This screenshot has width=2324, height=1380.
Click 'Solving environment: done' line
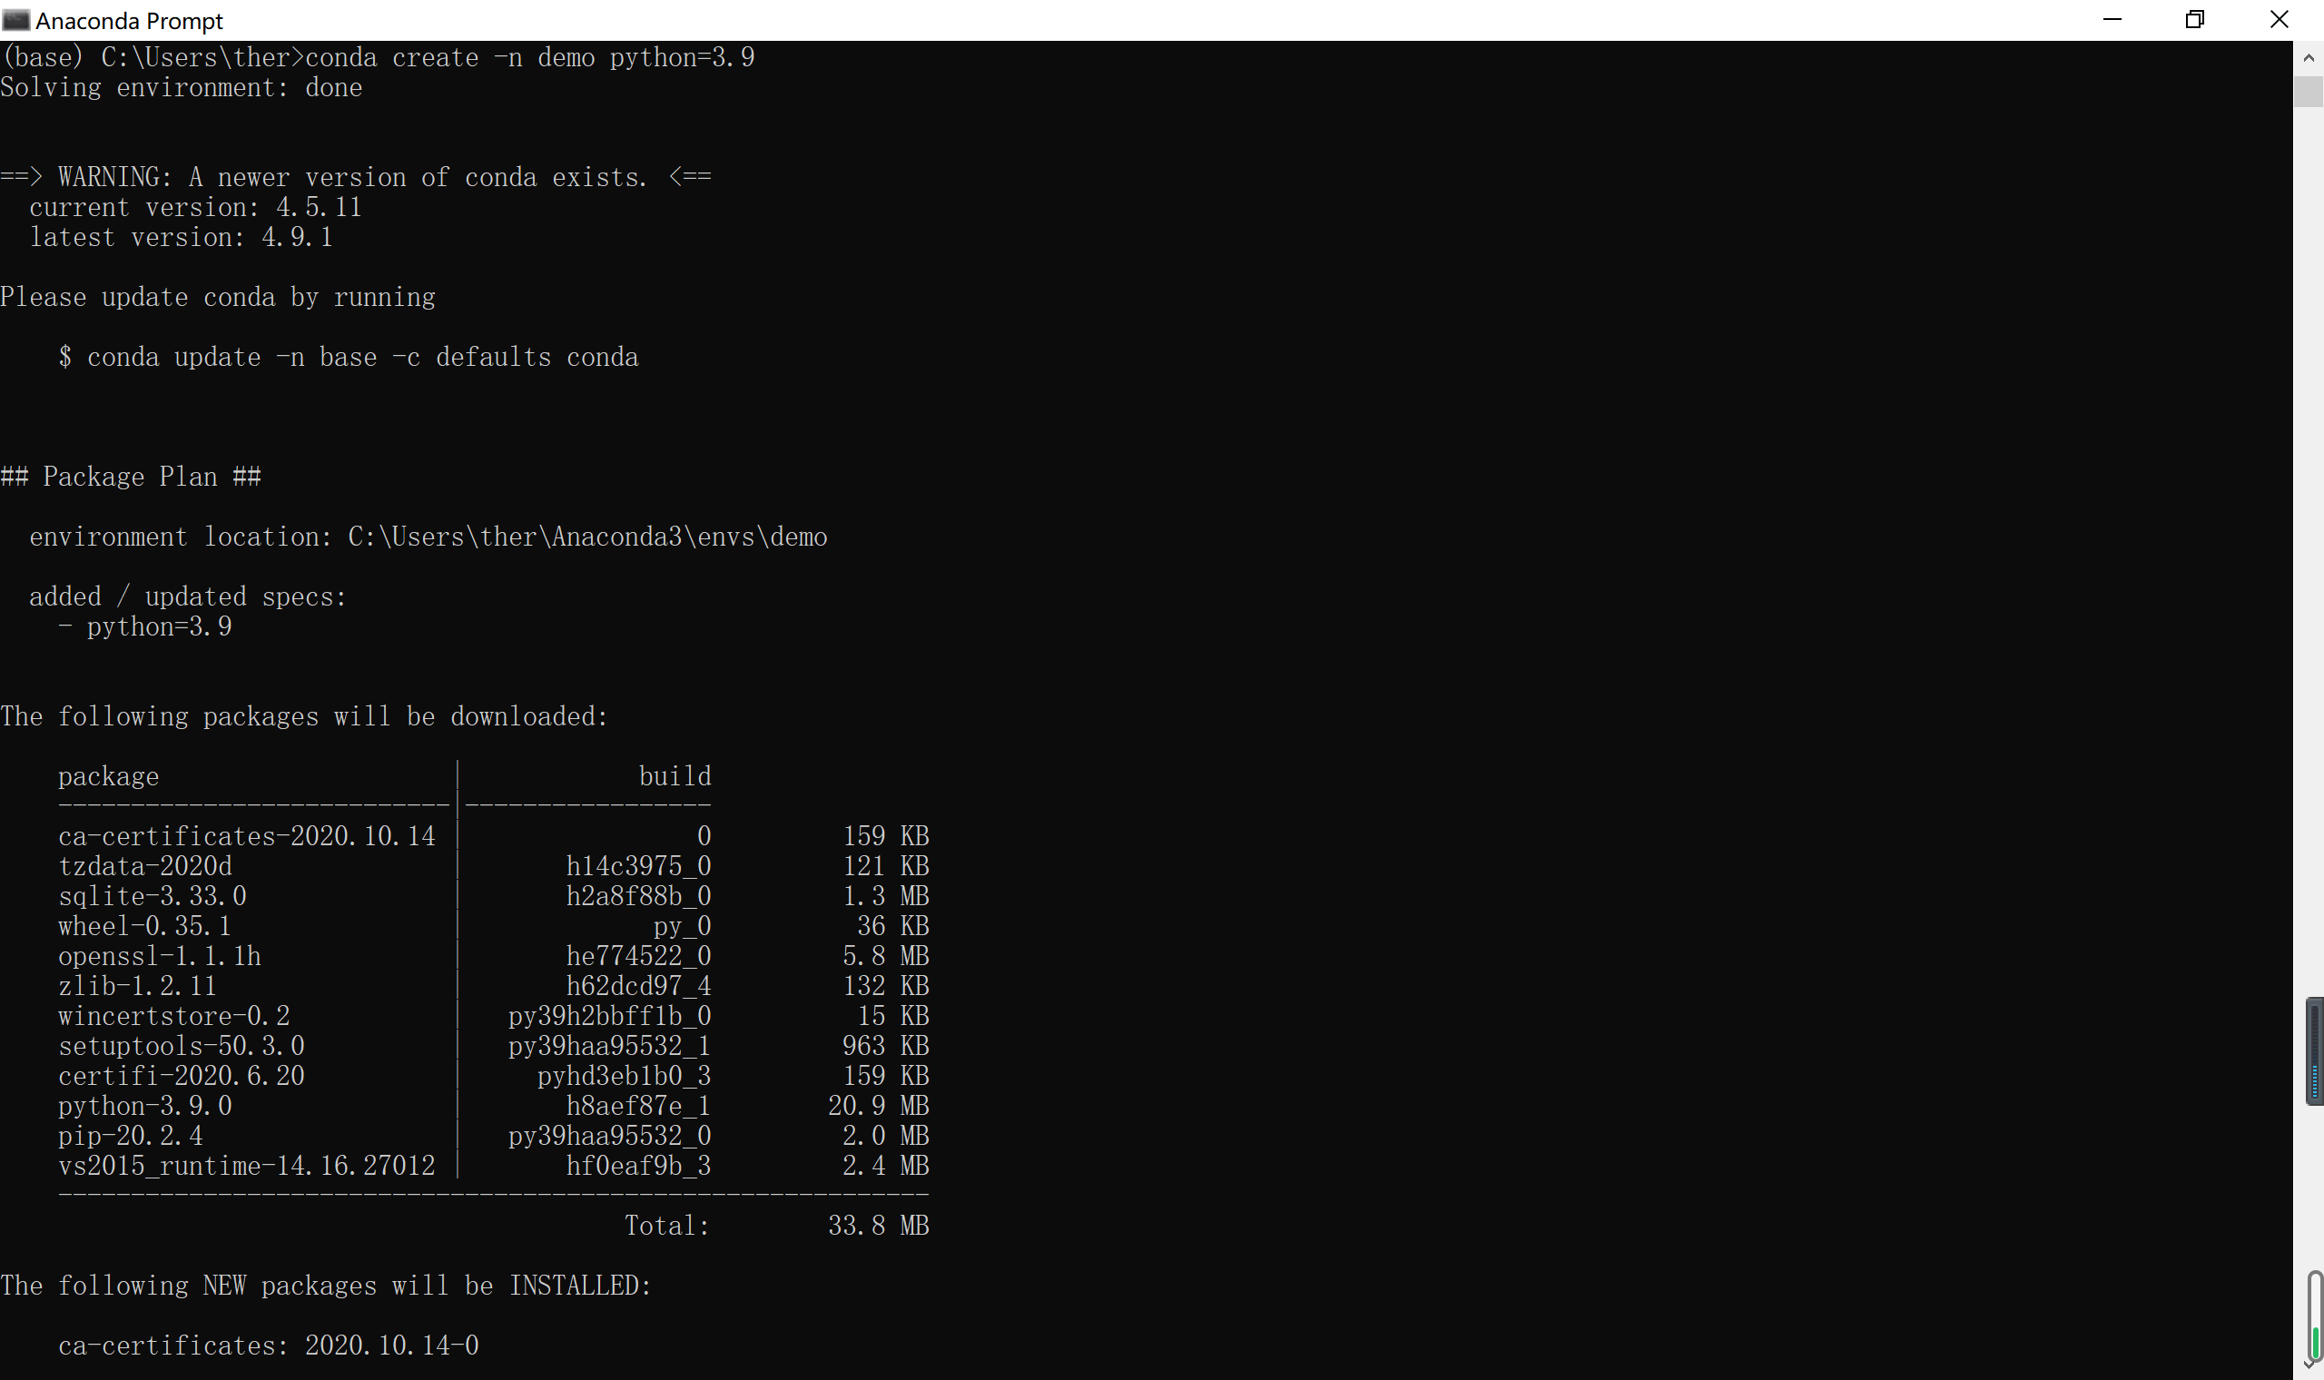click(182, 88)
